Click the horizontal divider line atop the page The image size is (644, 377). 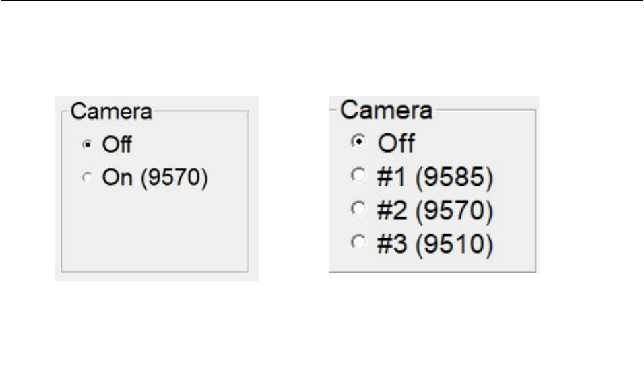point(322,1)
